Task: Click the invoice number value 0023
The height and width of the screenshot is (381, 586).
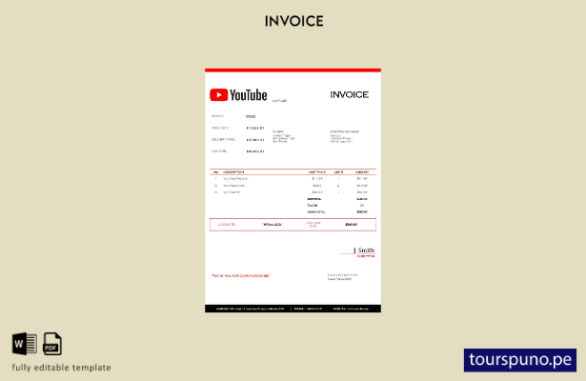Action: [x=251, y=116]
